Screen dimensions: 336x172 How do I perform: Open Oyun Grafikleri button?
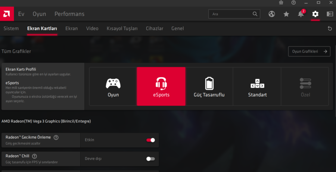click(x=309, y=51)
